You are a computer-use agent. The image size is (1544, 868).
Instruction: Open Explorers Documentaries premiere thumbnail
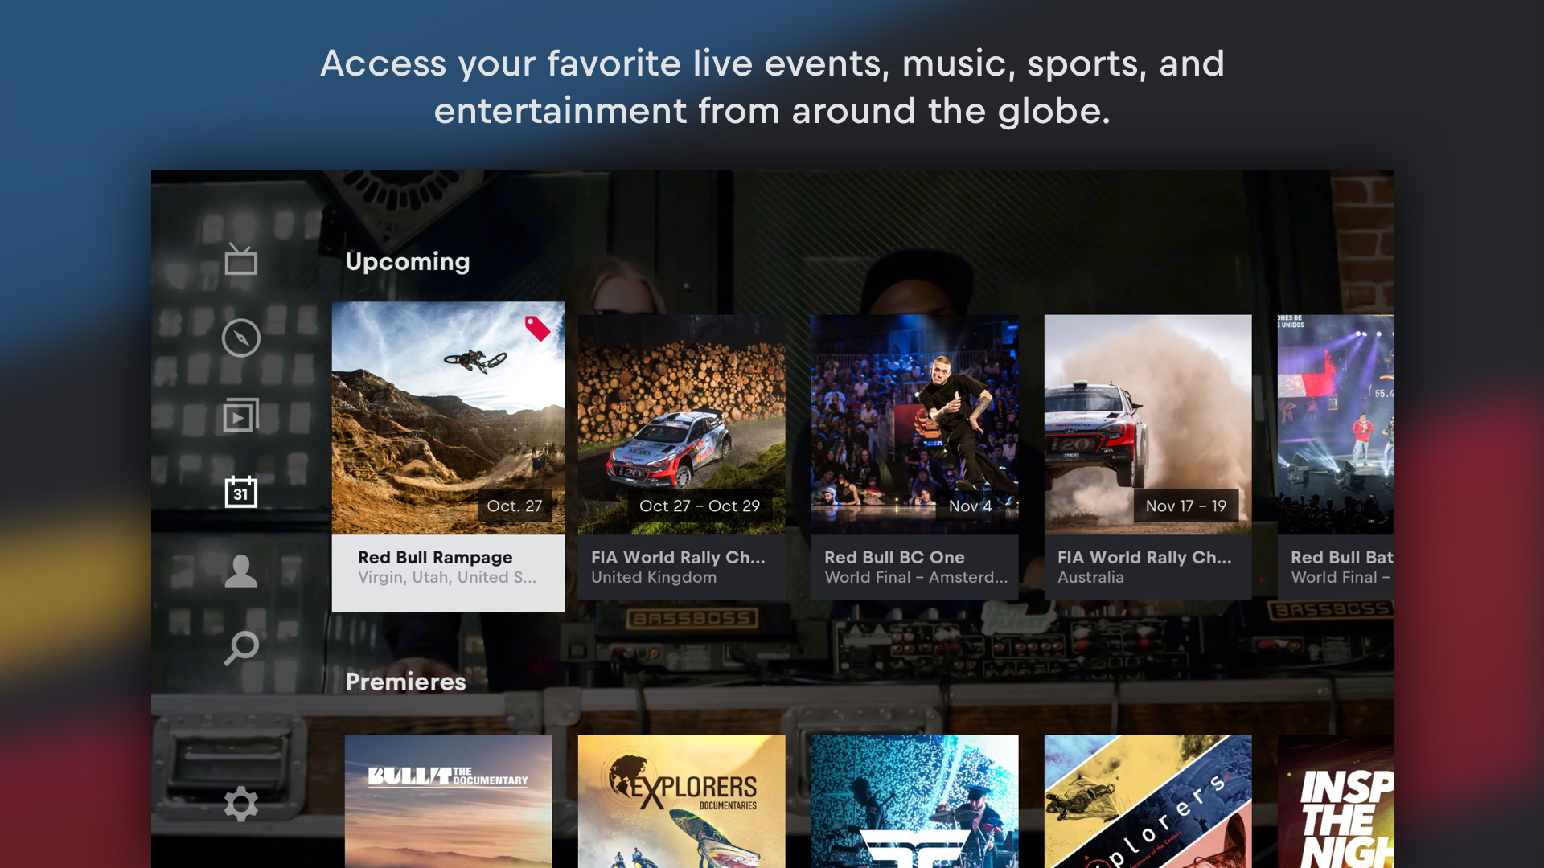tap(681, 801)
